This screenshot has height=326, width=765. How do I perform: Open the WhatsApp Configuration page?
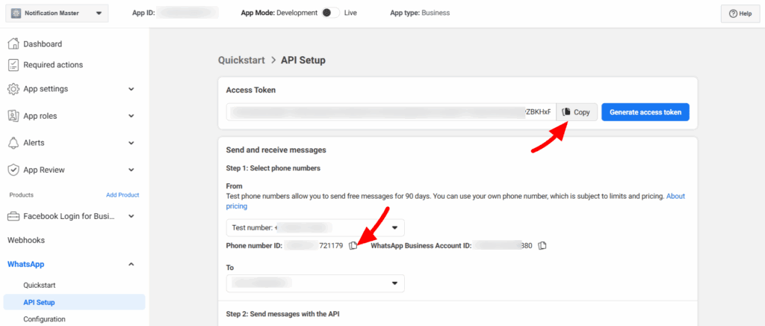pos(44,319)
